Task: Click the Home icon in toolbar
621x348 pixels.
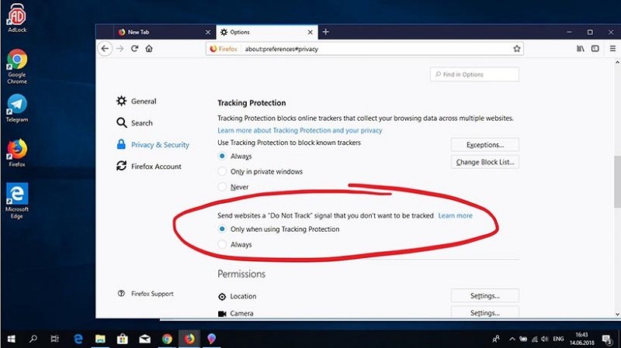Action: [x=148, y=48]
